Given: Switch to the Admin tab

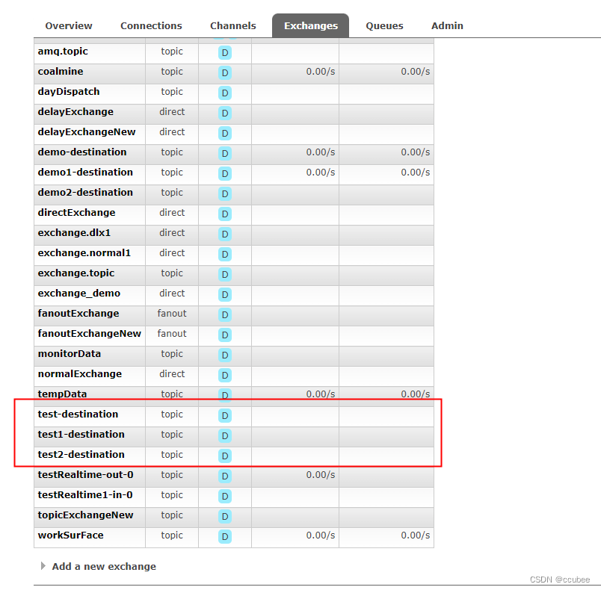Looking at the screenshot, I should [447, 25].
